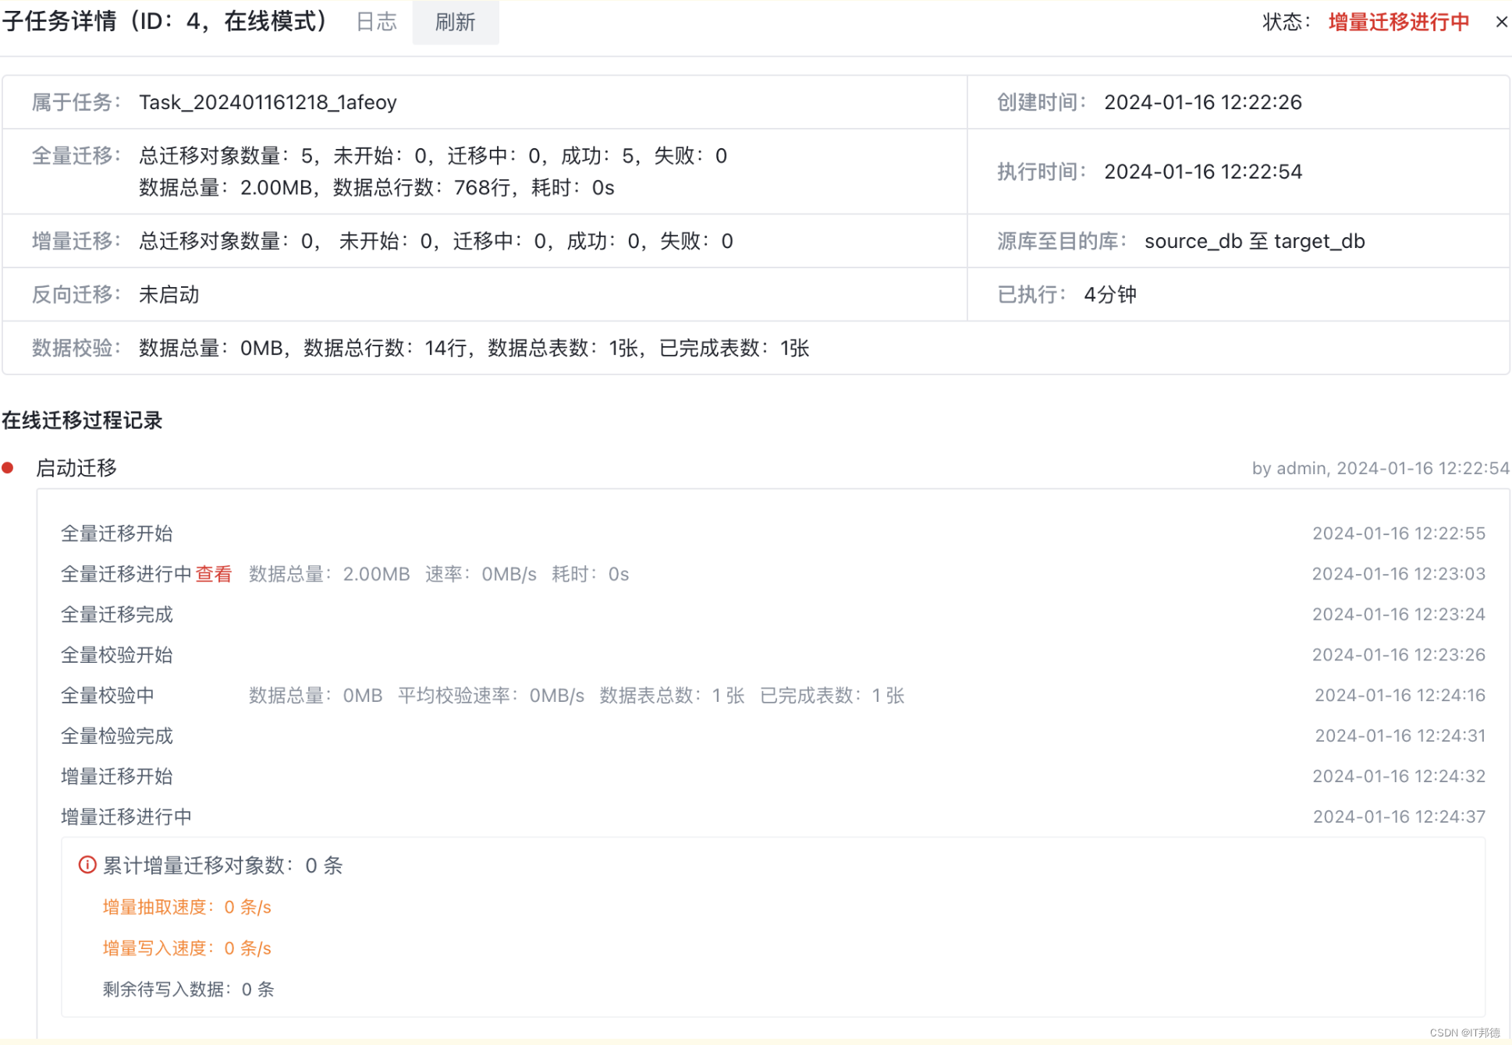Click the 查看 link in 全量迁移进行中
Image resolution: width=1512 pixels, height=1045 pixels.
tap(214, 574)
